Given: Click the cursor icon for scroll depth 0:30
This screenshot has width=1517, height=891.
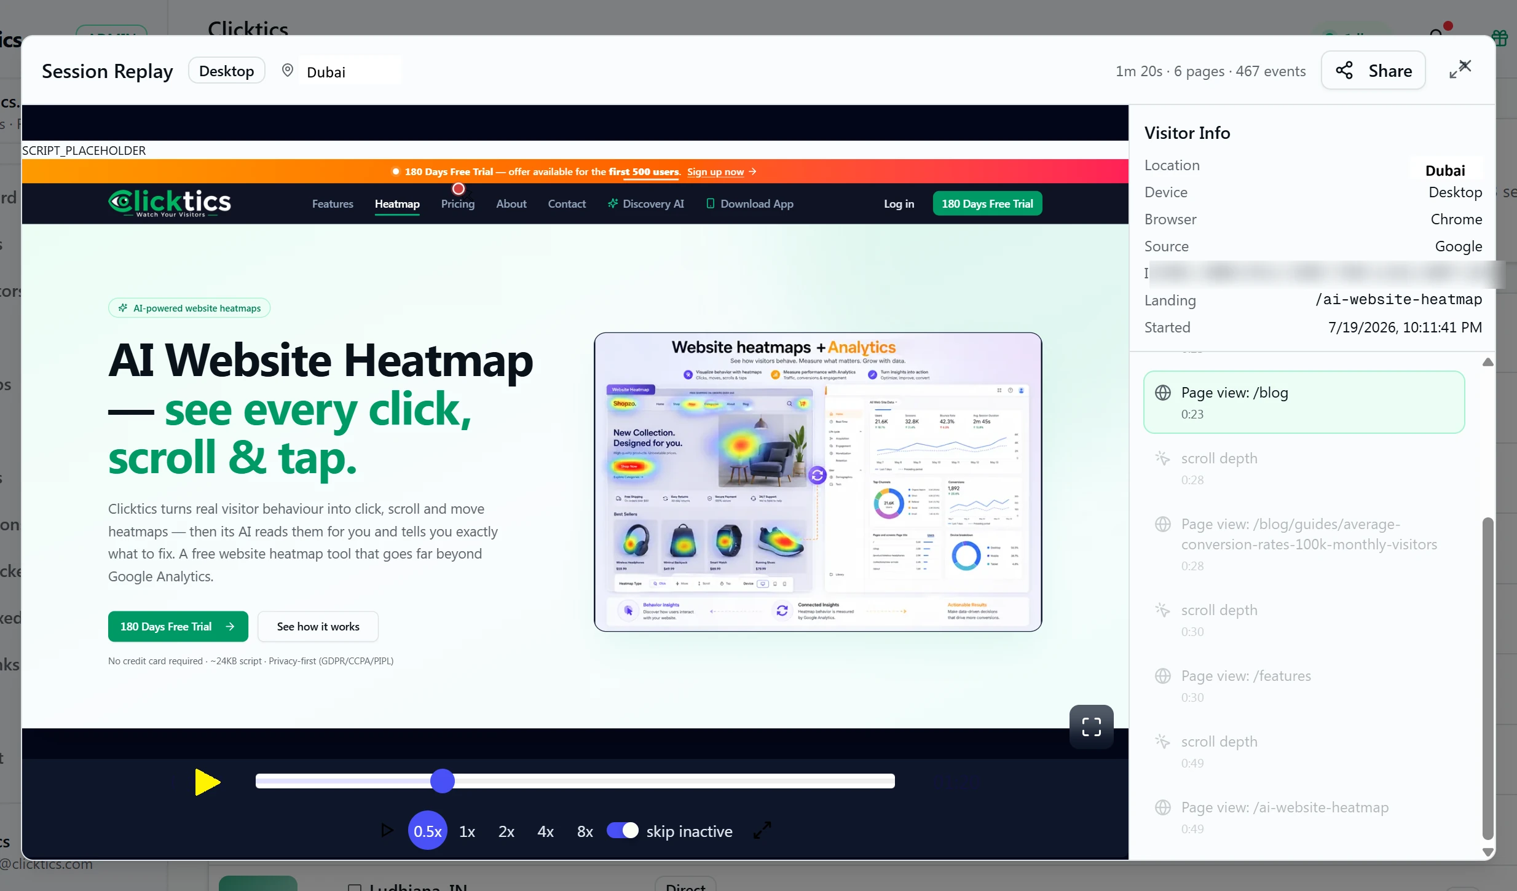Looking at the screenshot, I should point(1162,610).
